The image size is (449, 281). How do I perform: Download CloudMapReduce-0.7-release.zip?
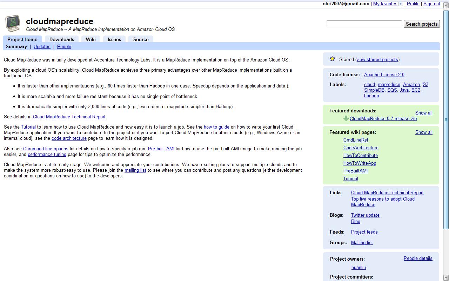(x=383, y=118)
